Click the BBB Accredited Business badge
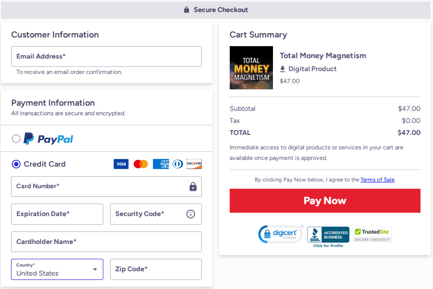Screen dimensions: 433x289 (x=328, y=234)
